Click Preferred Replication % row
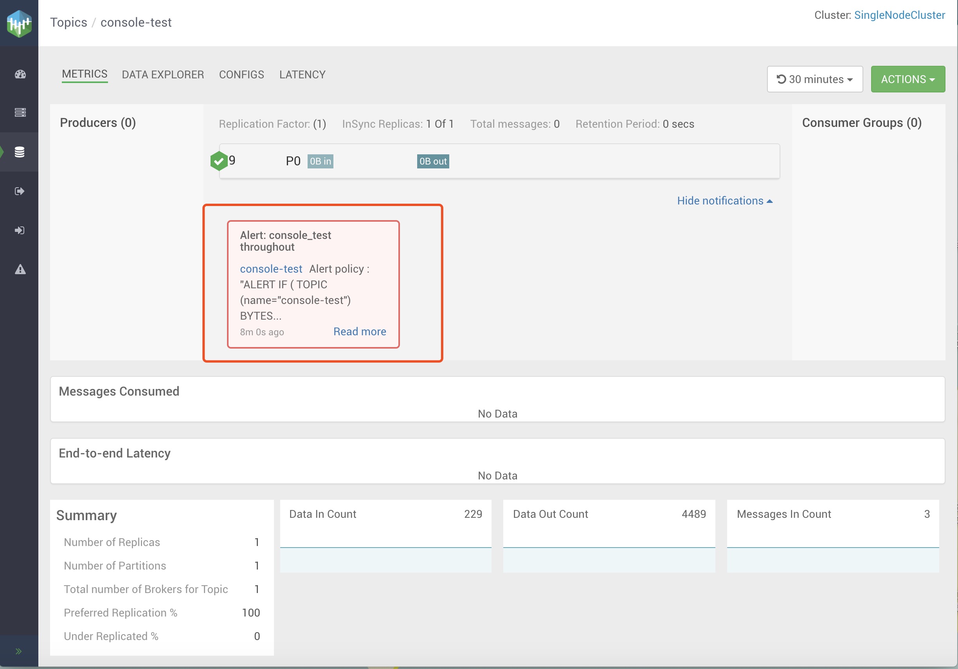 pos(162,613)
